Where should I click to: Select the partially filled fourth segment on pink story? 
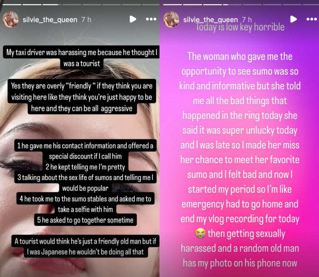(232, 4)
